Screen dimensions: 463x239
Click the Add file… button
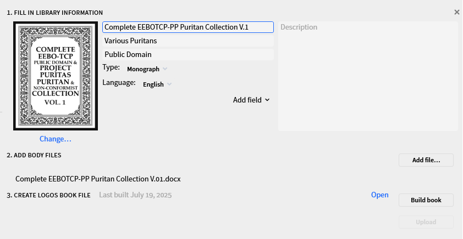tap(426, 160)
